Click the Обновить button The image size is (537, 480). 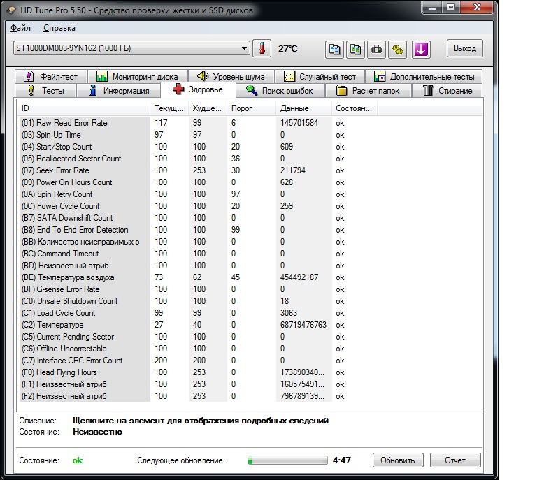point(398,460)
